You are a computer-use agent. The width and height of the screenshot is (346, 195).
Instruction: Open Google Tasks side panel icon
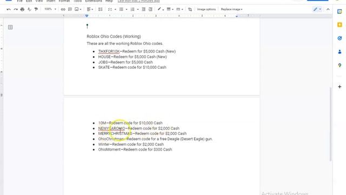coord(340,38)
